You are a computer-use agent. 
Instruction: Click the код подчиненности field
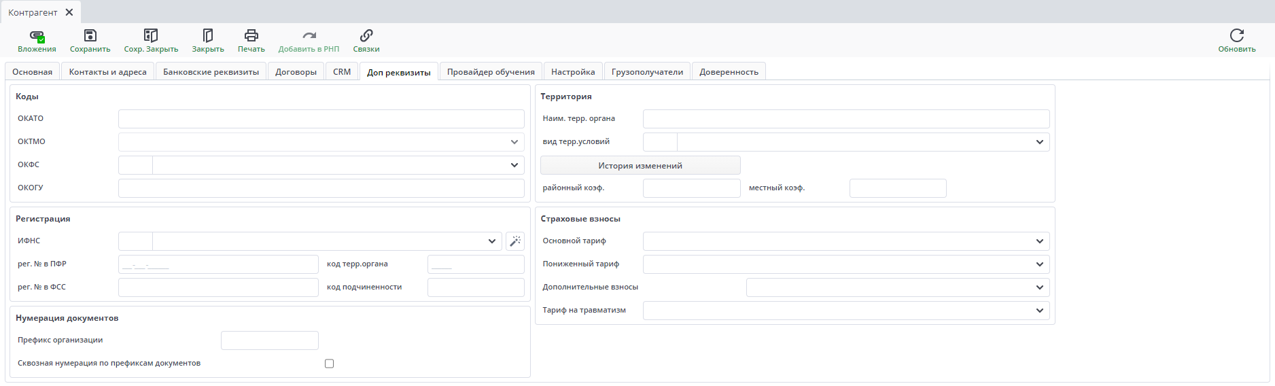click(476, 287)
